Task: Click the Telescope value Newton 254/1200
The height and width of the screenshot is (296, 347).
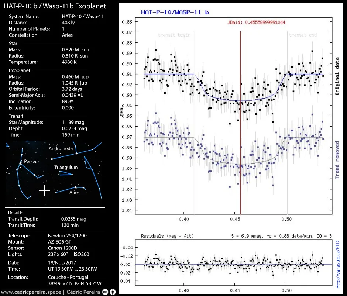Action: pyautogui.click(x=68, y=235)
